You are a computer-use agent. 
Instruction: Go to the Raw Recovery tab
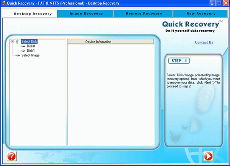pos(201,13)
